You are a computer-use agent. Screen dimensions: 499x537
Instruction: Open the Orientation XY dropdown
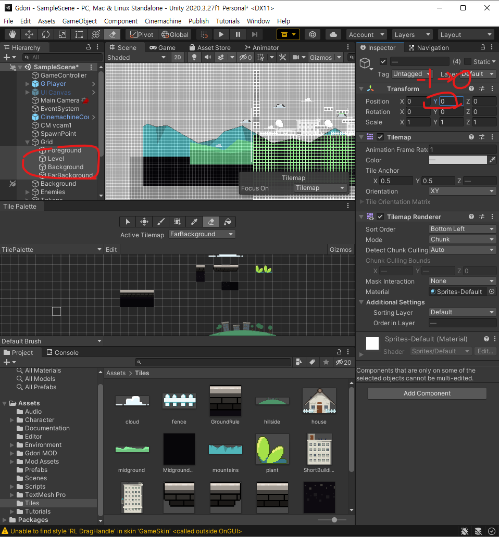pyautogui.click(x=463, y=191)
